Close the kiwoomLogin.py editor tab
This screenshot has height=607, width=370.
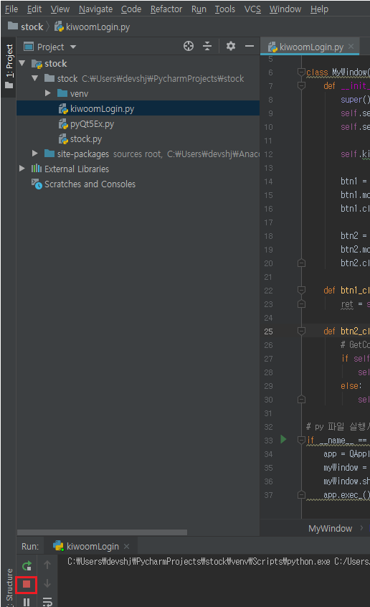[351, 47]
